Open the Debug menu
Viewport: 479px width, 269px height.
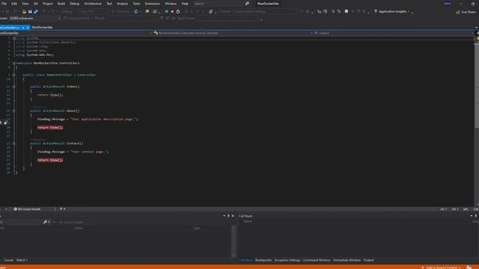point(74,4)
